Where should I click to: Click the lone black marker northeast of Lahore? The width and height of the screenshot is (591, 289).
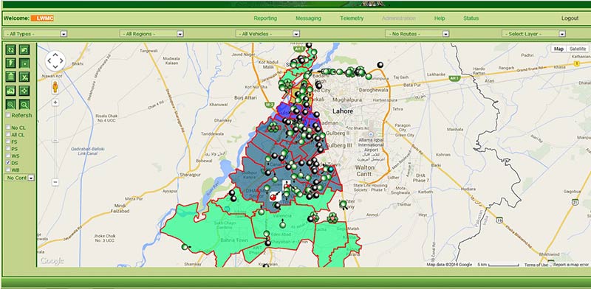click(x=380, y=65)
